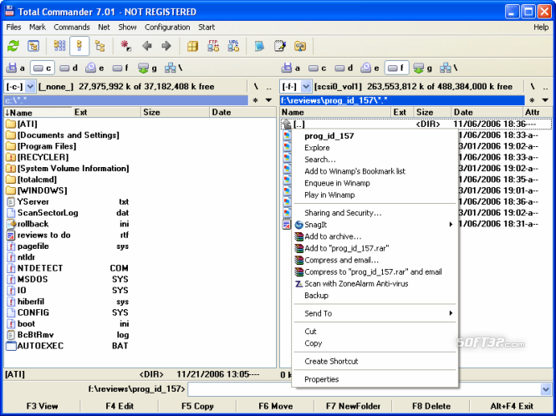556x416 pixels.
Task: Sort right panel by the Date column
Action: [x=487, y=112]
